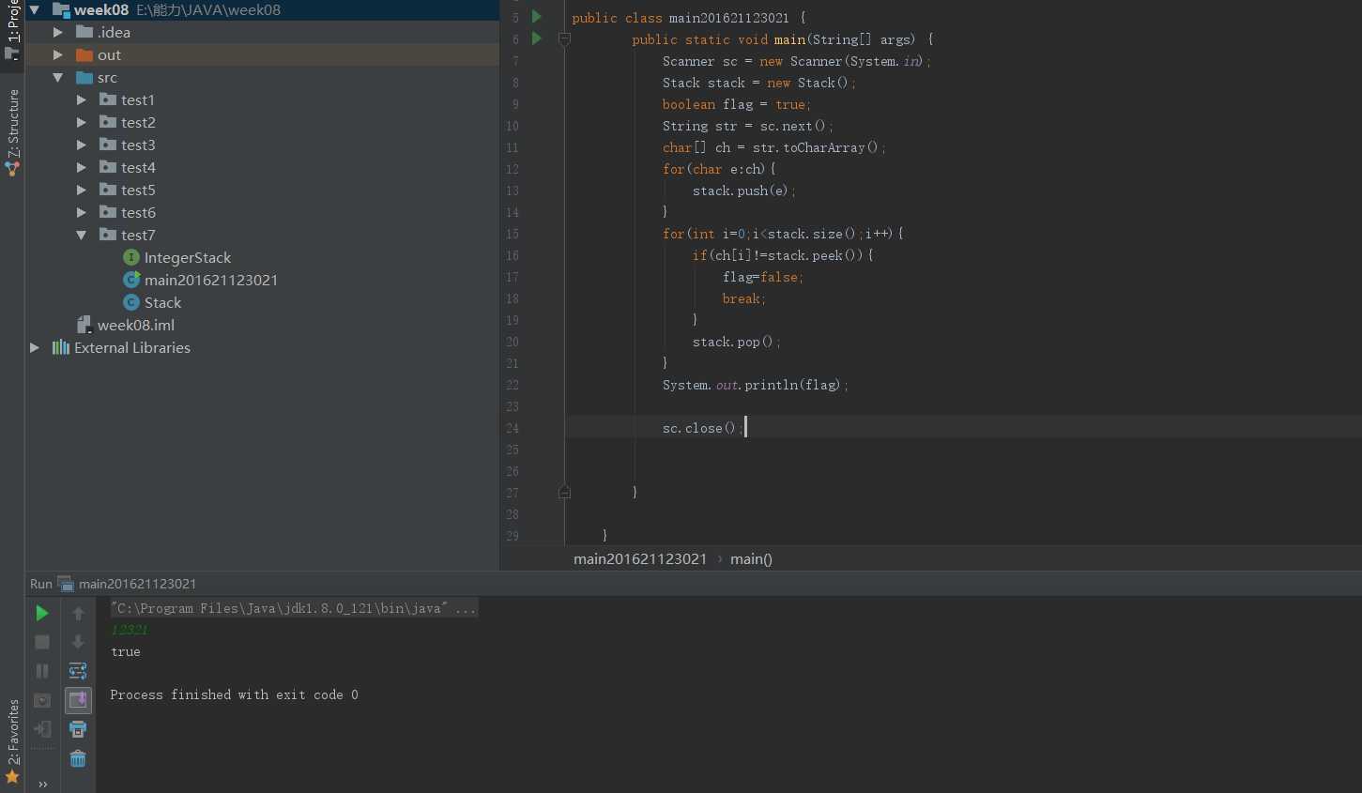The width and height of the screenshot is (1362, 793).
Task: Select the IntegerStack interface icon
Action: point(131,257)
